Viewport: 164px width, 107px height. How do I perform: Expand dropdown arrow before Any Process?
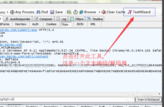7,12
